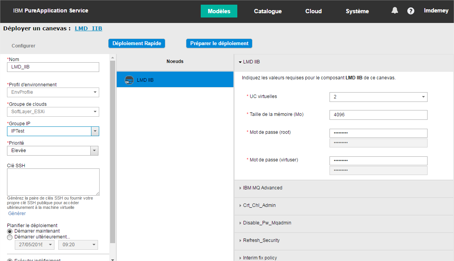Go to the Catalogue menu
The image size is (454, 261).
(x=268, y=11)
